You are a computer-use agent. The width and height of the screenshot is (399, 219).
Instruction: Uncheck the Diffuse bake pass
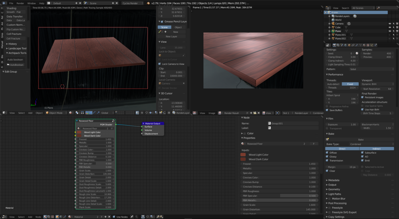coord(328,152)
